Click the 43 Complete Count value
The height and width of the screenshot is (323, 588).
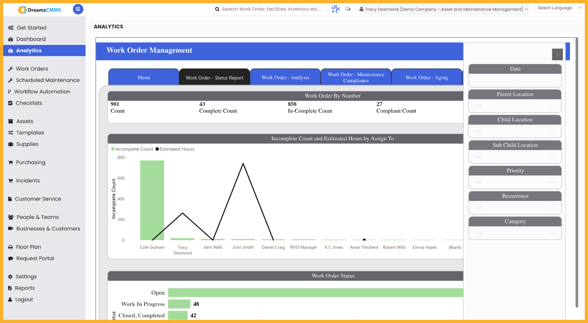coord(202,104)
